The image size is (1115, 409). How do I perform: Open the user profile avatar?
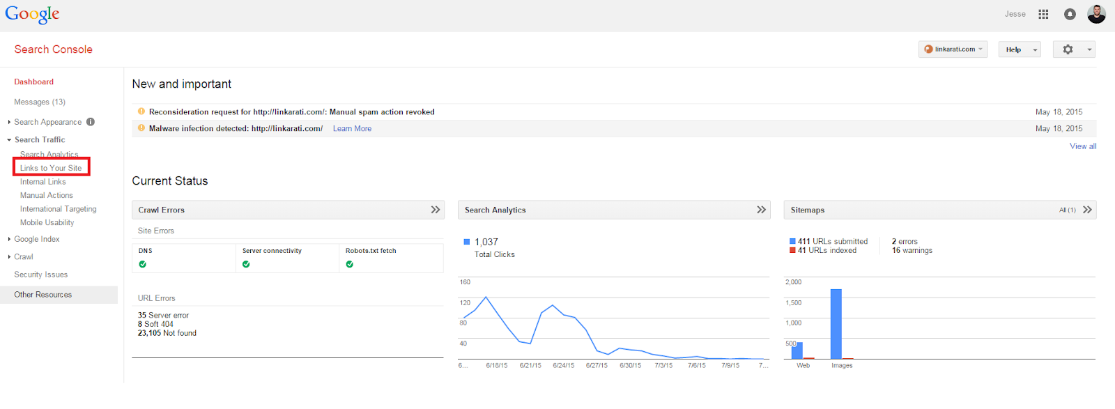point(1096,14)
